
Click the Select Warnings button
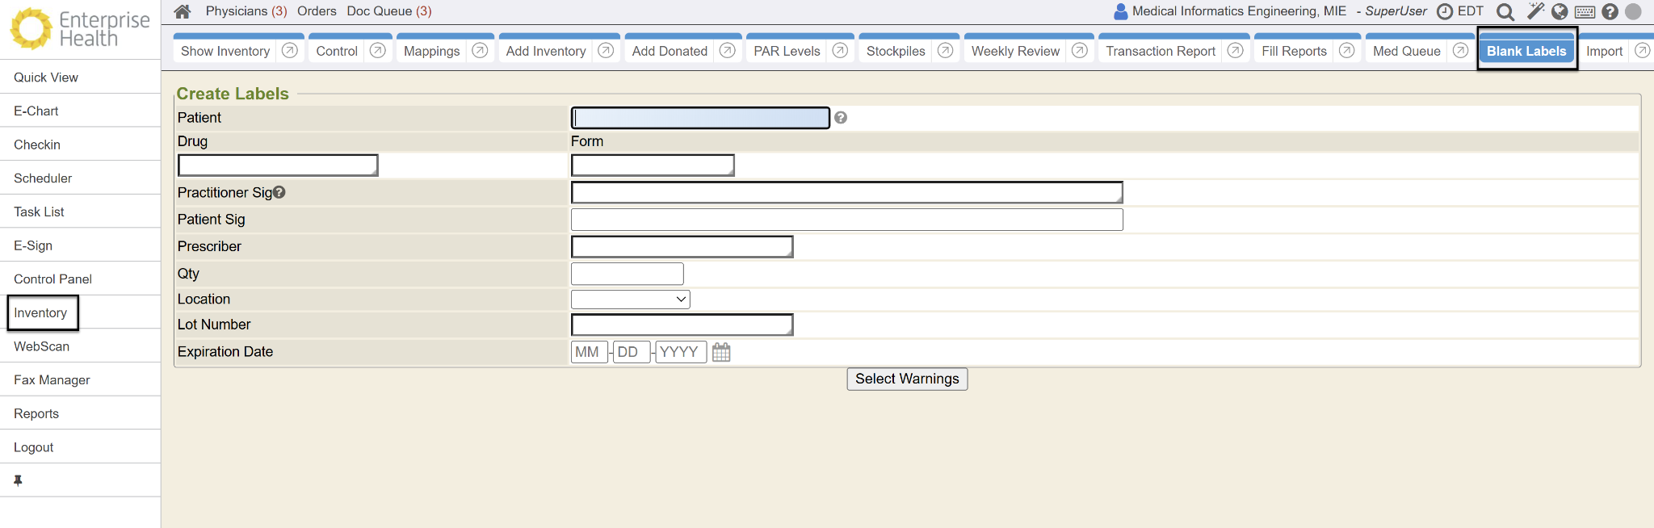pyautogui.click(x=907, y=379)
